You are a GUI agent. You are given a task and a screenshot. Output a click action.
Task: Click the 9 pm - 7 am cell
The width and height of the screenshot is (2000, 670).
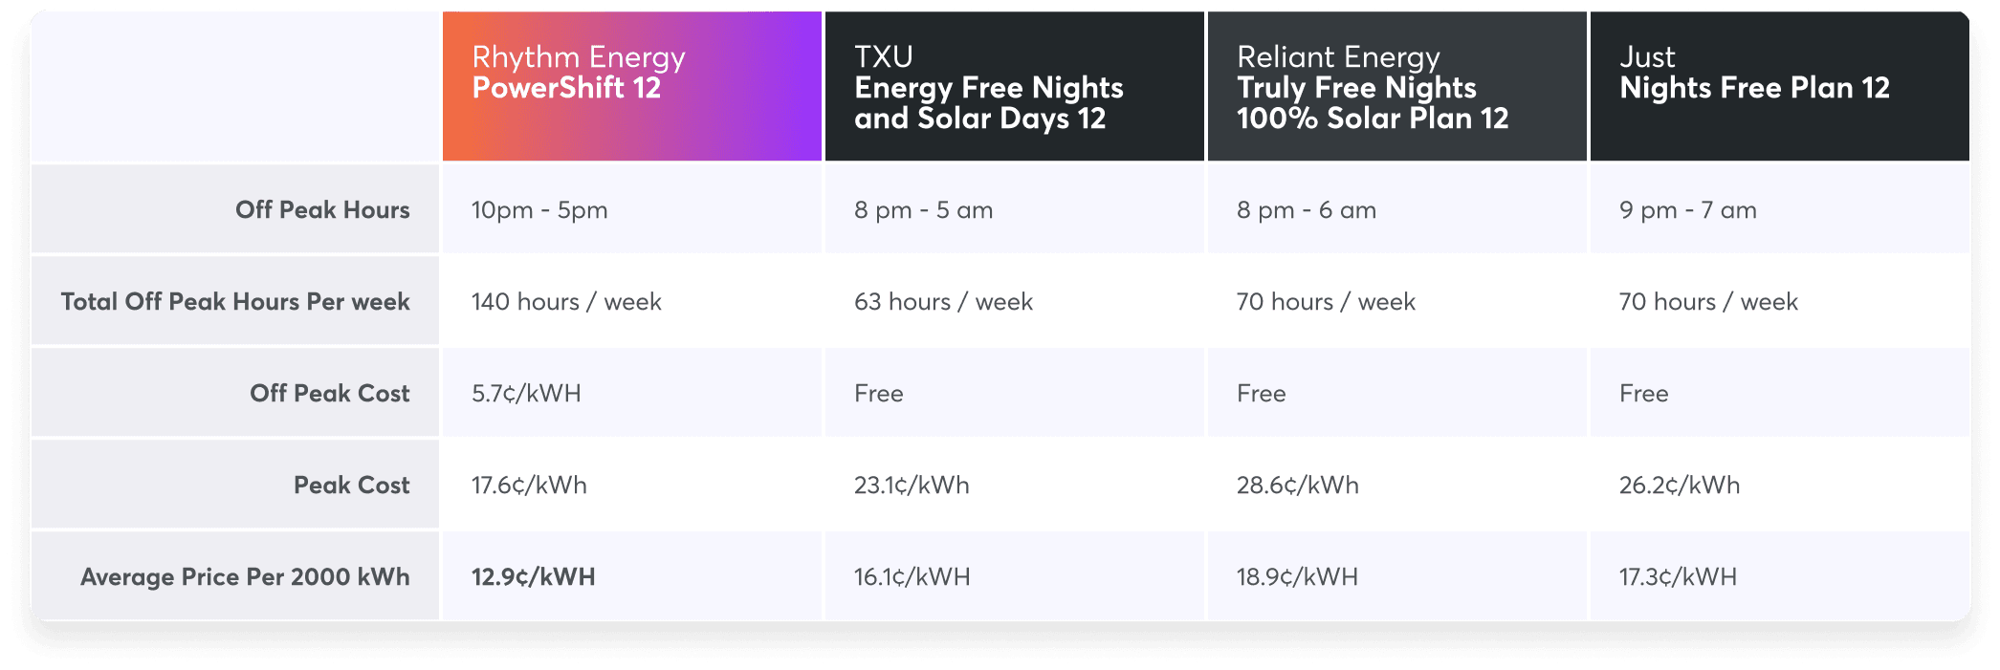click(1687, 210)
